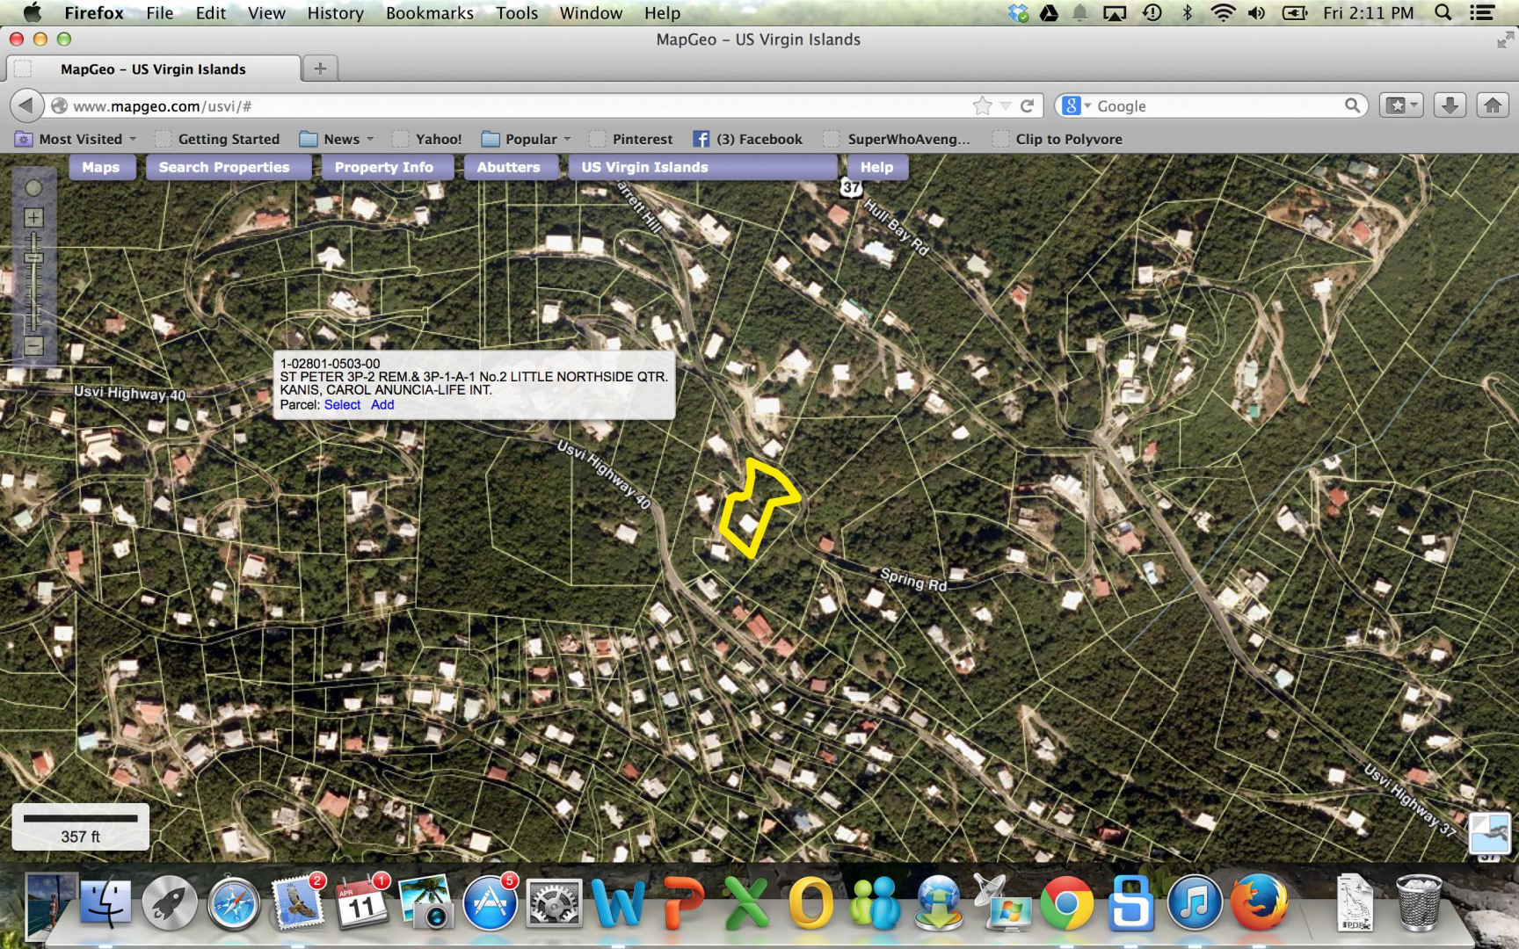The image size is (1519, 949).
Task: Click the Add link in parcel popup
Action: coord(382,405)
